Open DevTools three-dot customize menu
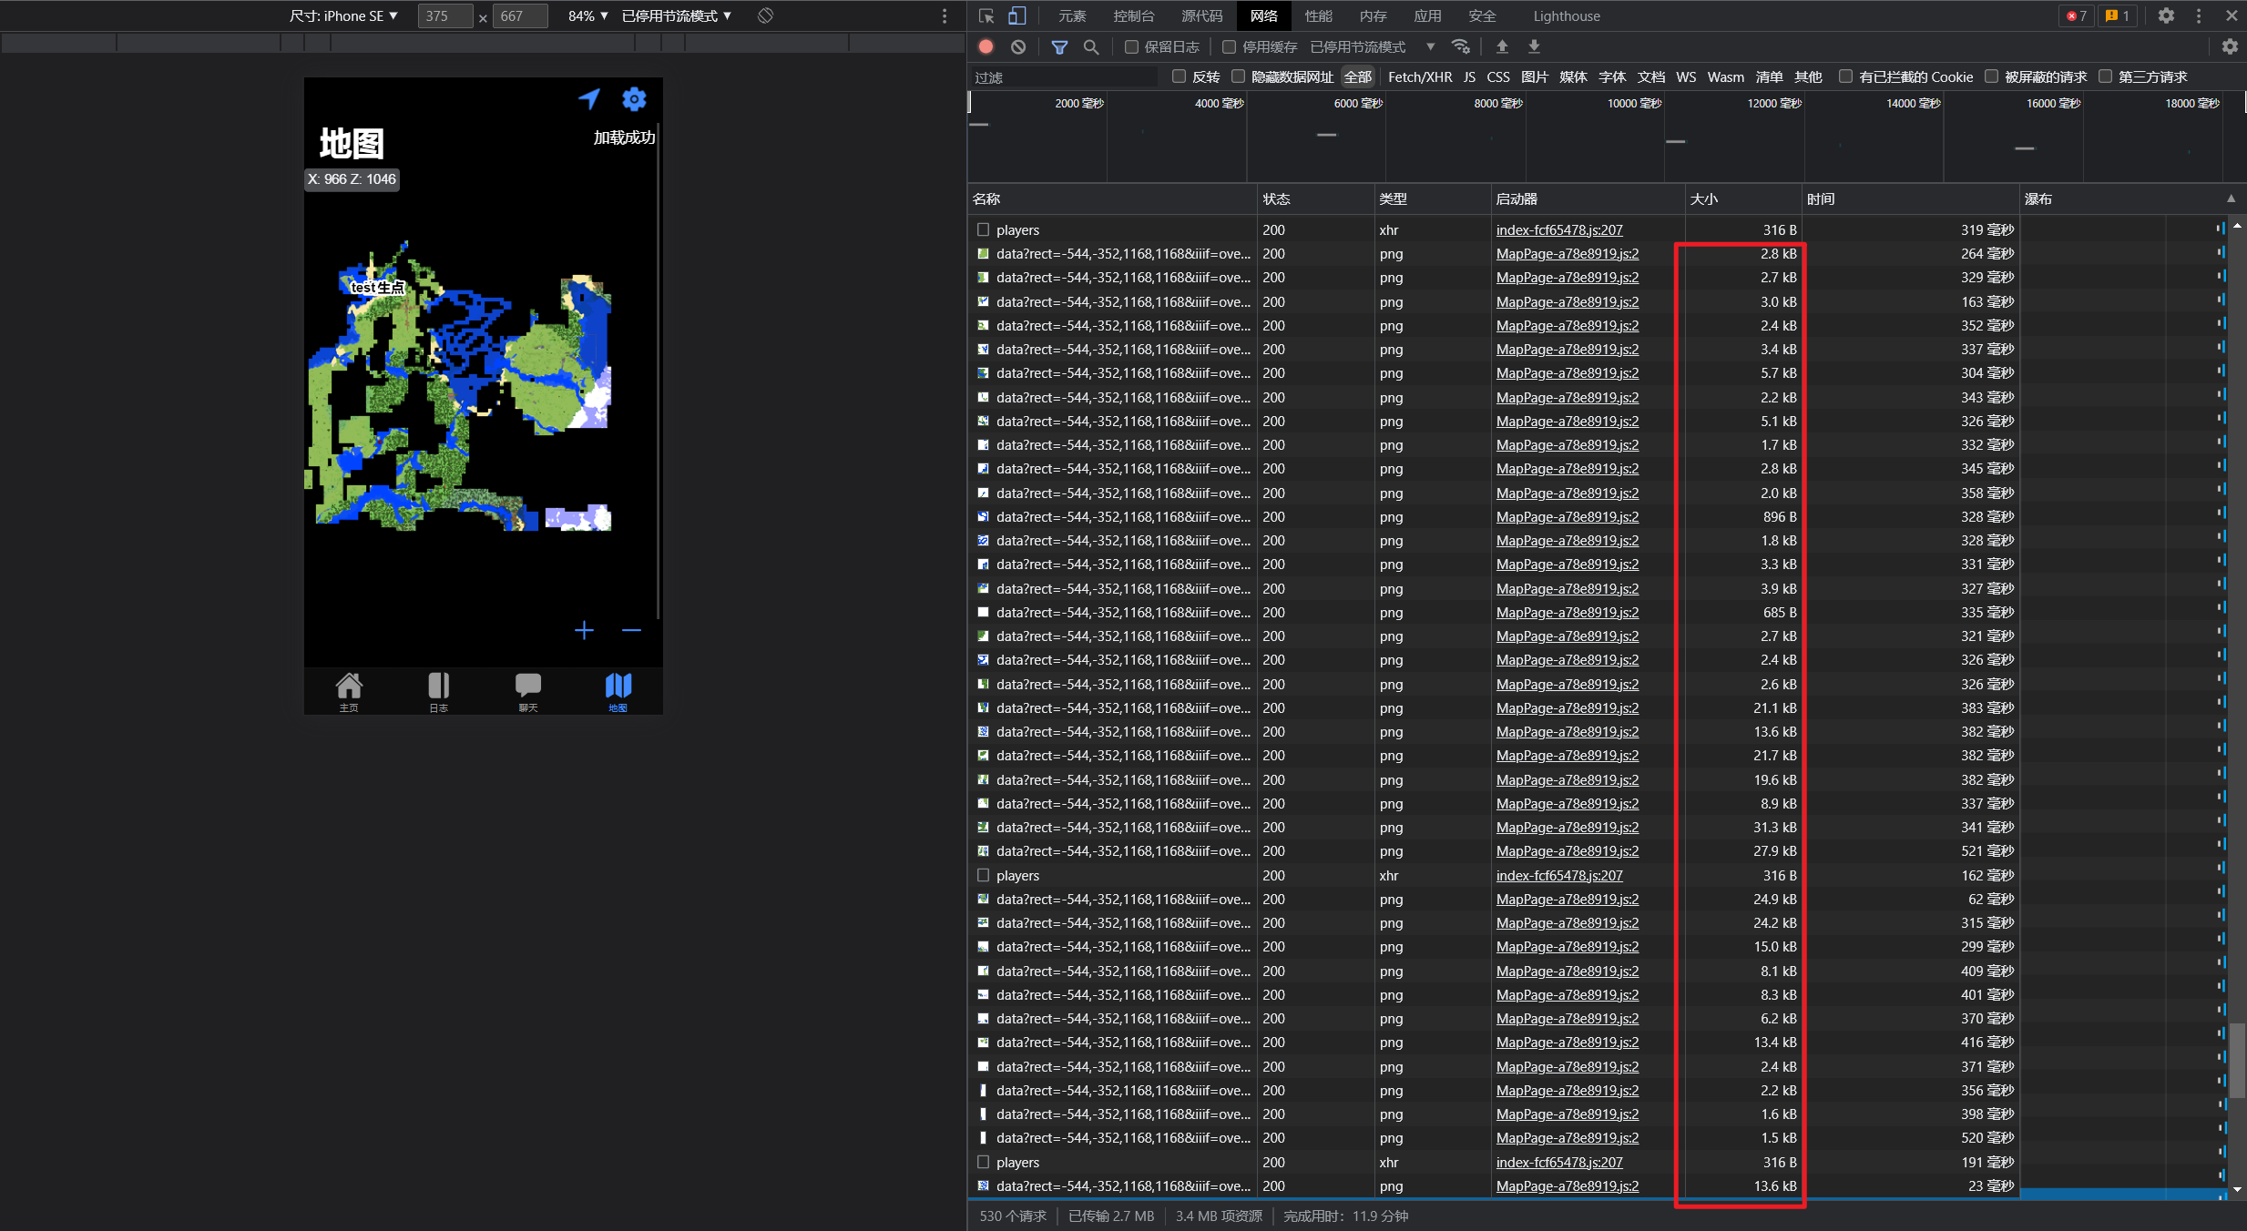 (x=2199, y=15)
